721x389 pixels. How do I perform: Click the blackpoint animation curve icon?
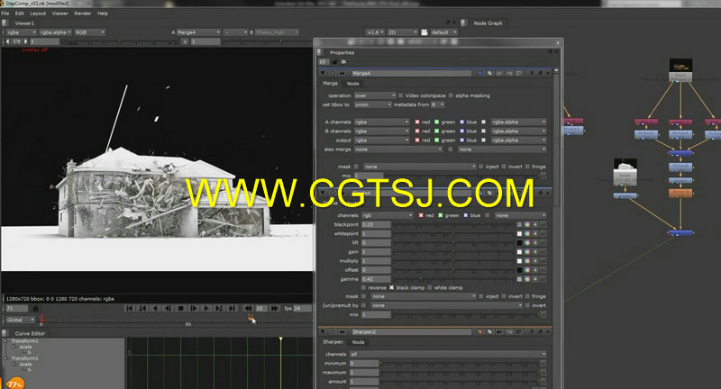(543, 224)
